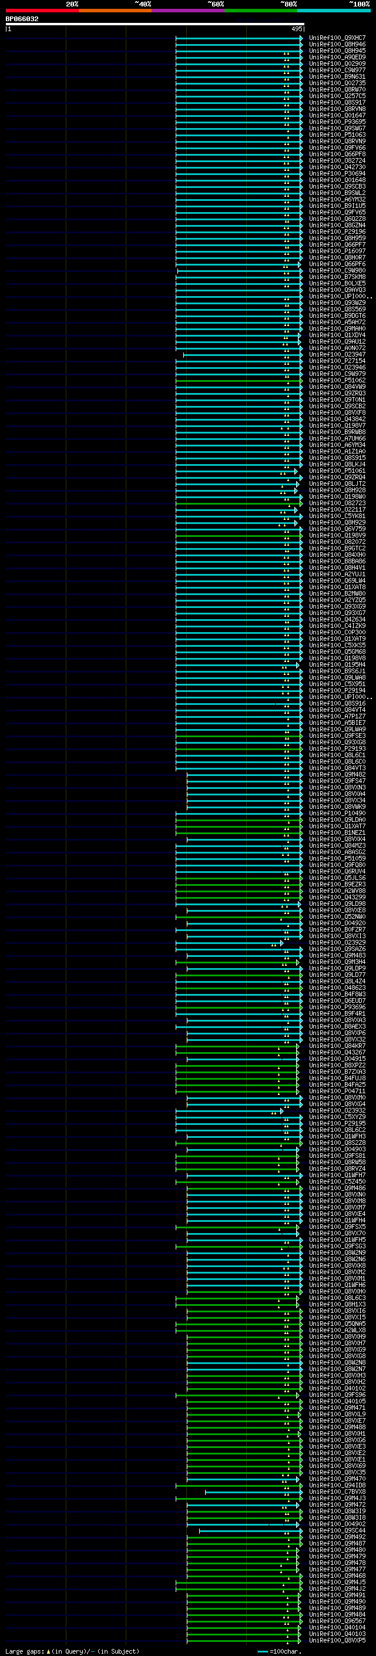Click the UniRef100_Q9LD98 entry
The width and height of the screenshot is (376, 1656).
(337, 904)
